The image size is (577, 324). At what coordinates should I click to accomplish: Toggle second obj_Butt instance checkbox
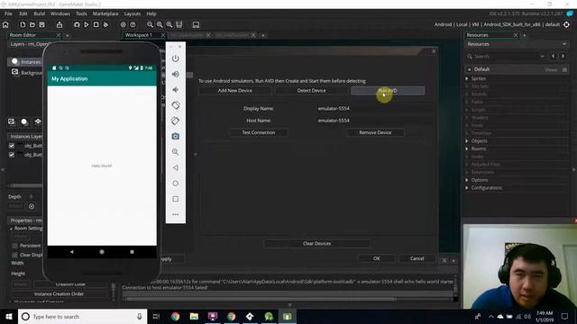point(12,155)
